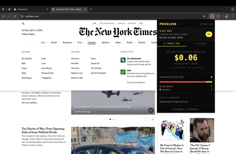Select the // RECEIPT tab
Viewport: 236px width, 154px height.
[200, 43]
